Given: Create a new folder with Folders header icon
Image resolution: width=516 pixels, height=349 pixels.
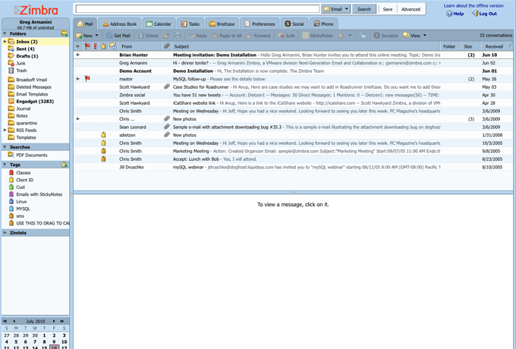Looking at the screenshot, I should click(x=64, y=33).
